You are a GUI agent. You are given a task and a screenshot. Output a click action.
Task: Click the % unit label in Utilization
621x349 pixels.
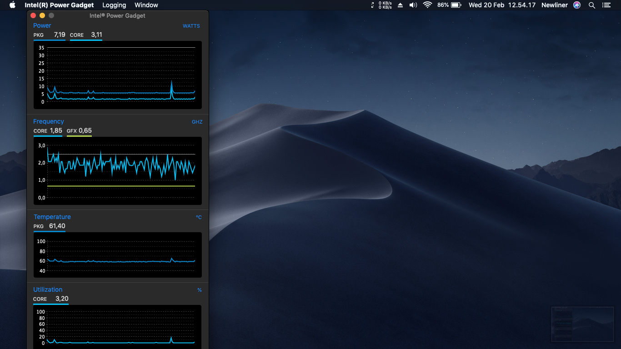(x=200, y=290)
